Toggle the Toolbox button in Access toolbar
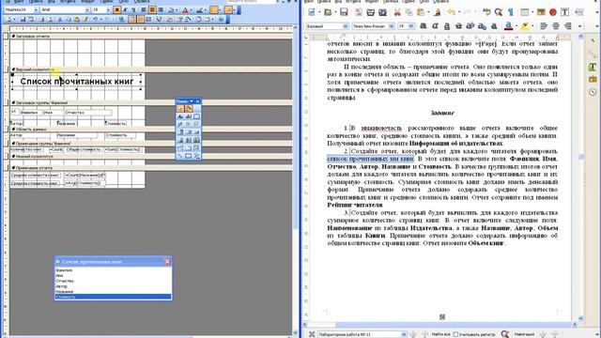This screenshot has width=601, height=338. (140, 19)
